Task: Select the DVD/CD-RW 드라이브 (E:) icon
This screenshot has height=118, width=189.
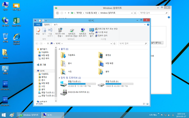Action: (64, 92)
